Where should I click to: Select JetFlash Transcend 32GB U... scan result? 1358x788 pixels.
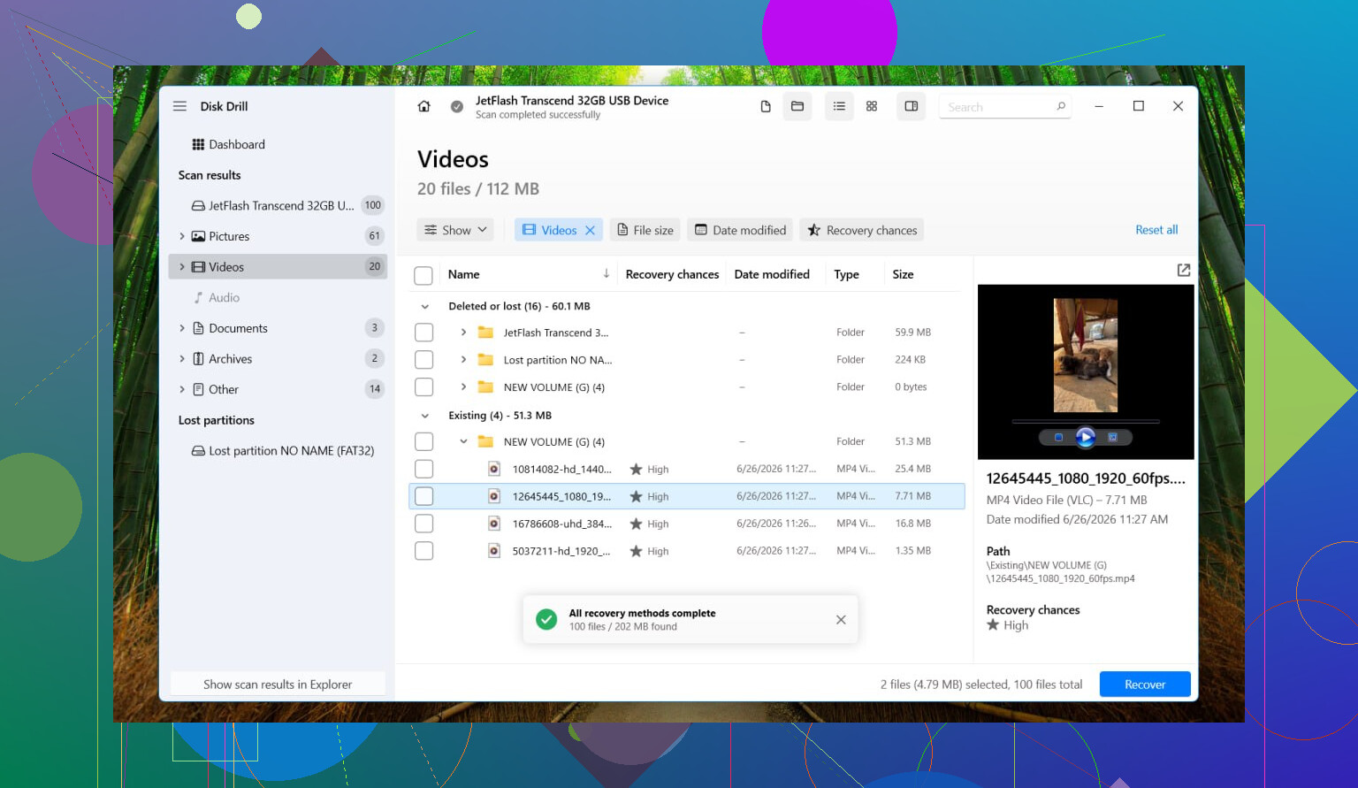[278, 205]
